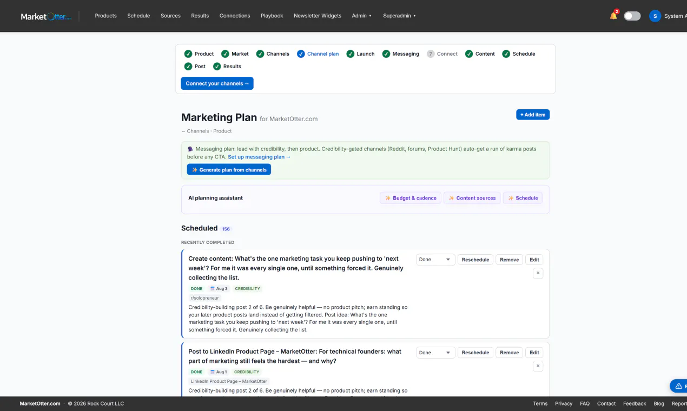Click the warning triangle floating button

point(678,386)
